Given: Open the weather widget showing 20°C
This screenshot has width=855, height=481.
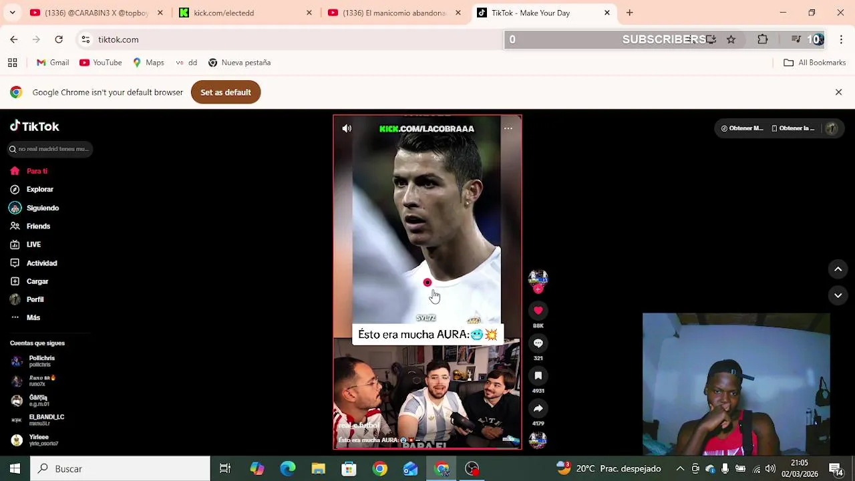Looking at the screenshot, I should 608,469.
